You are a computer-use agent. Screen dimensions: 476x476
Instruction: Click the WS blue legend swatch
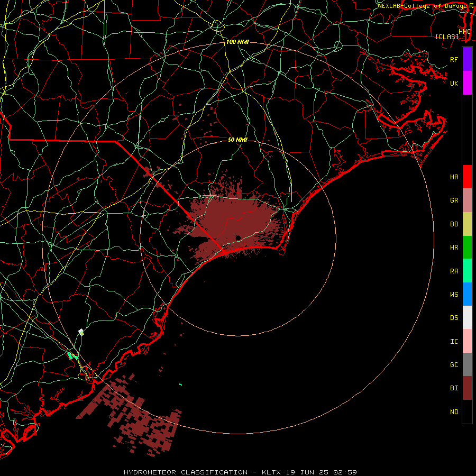[x=467, y=294]
